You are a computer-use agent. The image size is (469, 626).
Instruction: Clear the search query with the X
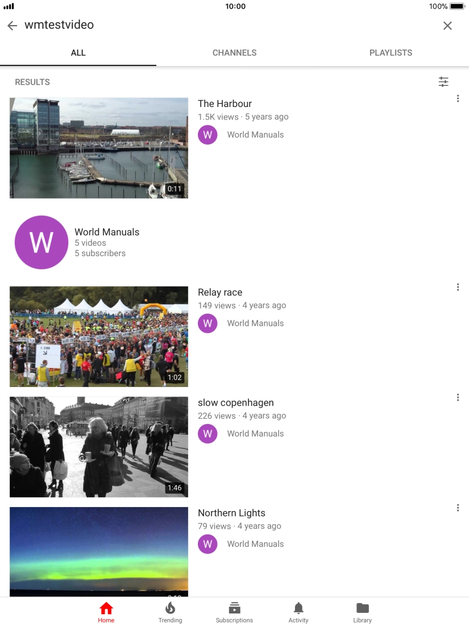click(447, 25)
